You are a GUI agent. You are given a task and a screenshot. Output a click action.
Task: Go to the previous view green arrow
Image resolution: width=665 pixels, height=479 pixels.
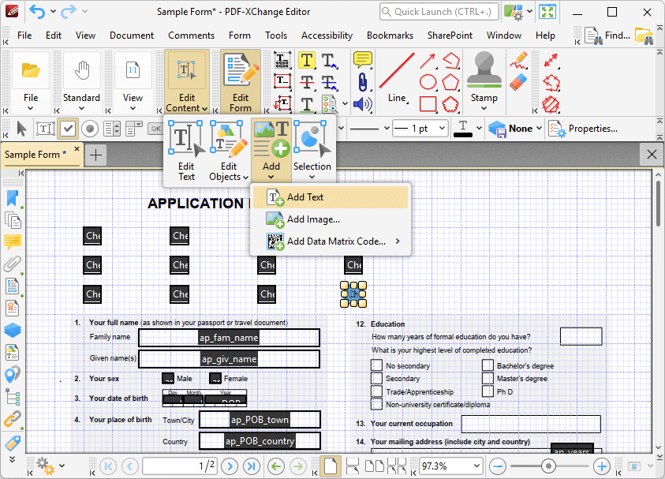(x=276, y=466)
